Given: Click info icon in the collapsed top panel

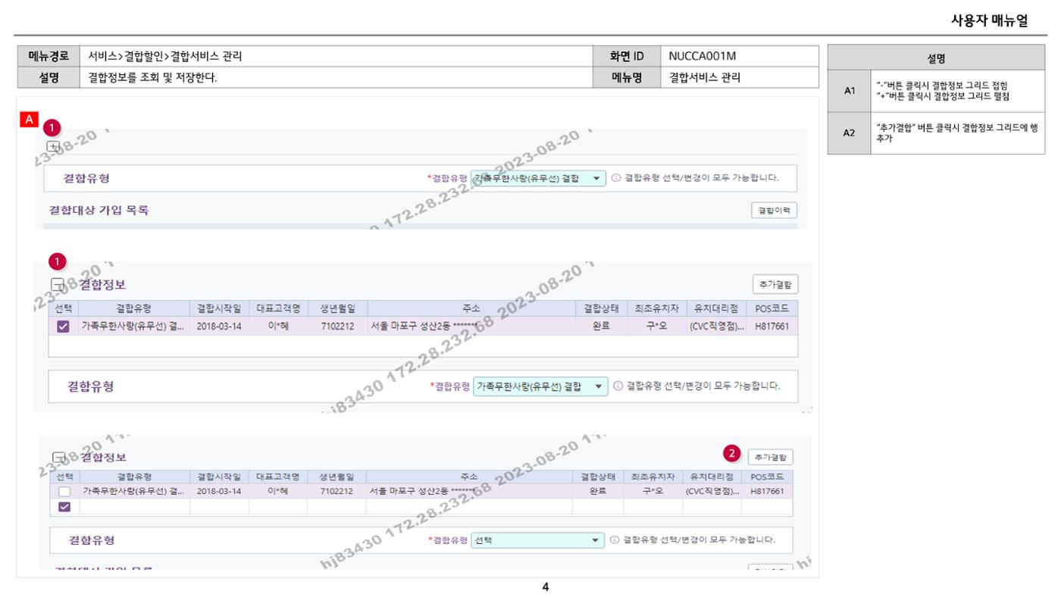Looking at the screenshot, I should point(616,178).
